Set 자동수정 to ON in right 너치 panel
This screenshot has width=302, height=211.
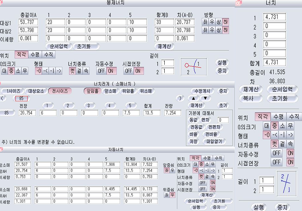pos(290,153)
